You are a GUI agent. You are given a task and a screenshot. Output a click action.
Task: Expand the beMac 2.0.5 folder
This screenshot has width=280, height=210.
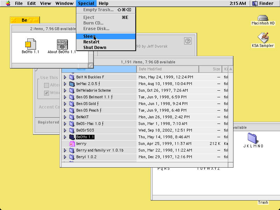coord(65,84)
